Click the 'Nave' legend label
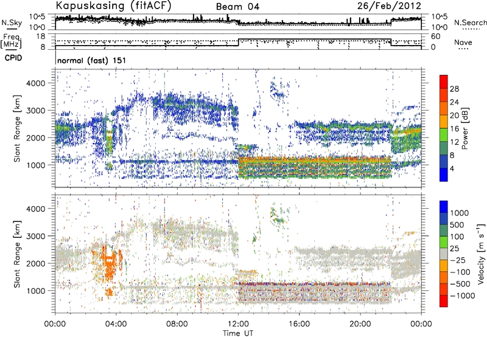 463,42
